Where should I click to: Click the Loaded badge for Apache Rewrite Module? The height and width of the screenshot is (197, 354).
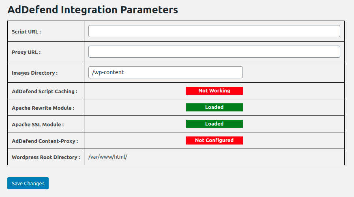(214, 107)
